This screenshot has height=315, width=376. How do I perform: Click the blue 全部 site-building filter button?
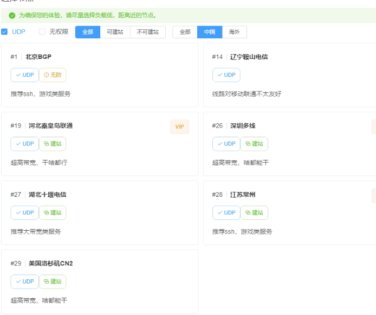[x=87, y=32]
